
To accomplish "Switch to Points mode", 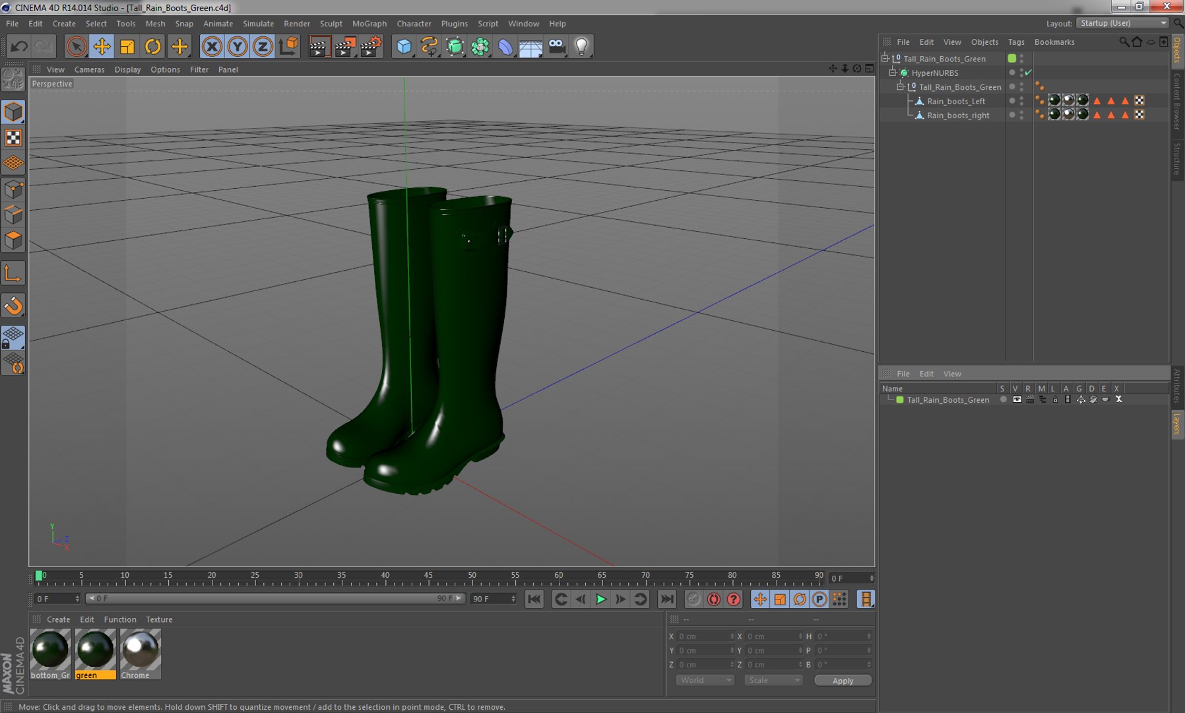I will pos(13,189).
